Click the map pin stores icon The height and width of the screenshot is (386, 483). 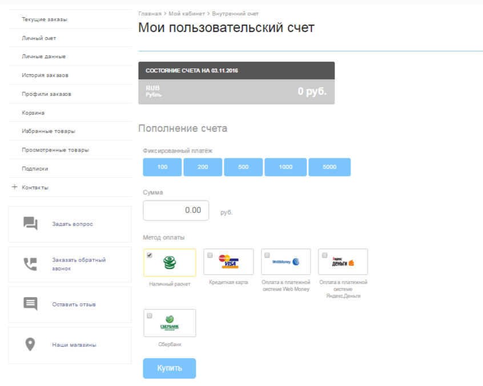tap(30, 344)
